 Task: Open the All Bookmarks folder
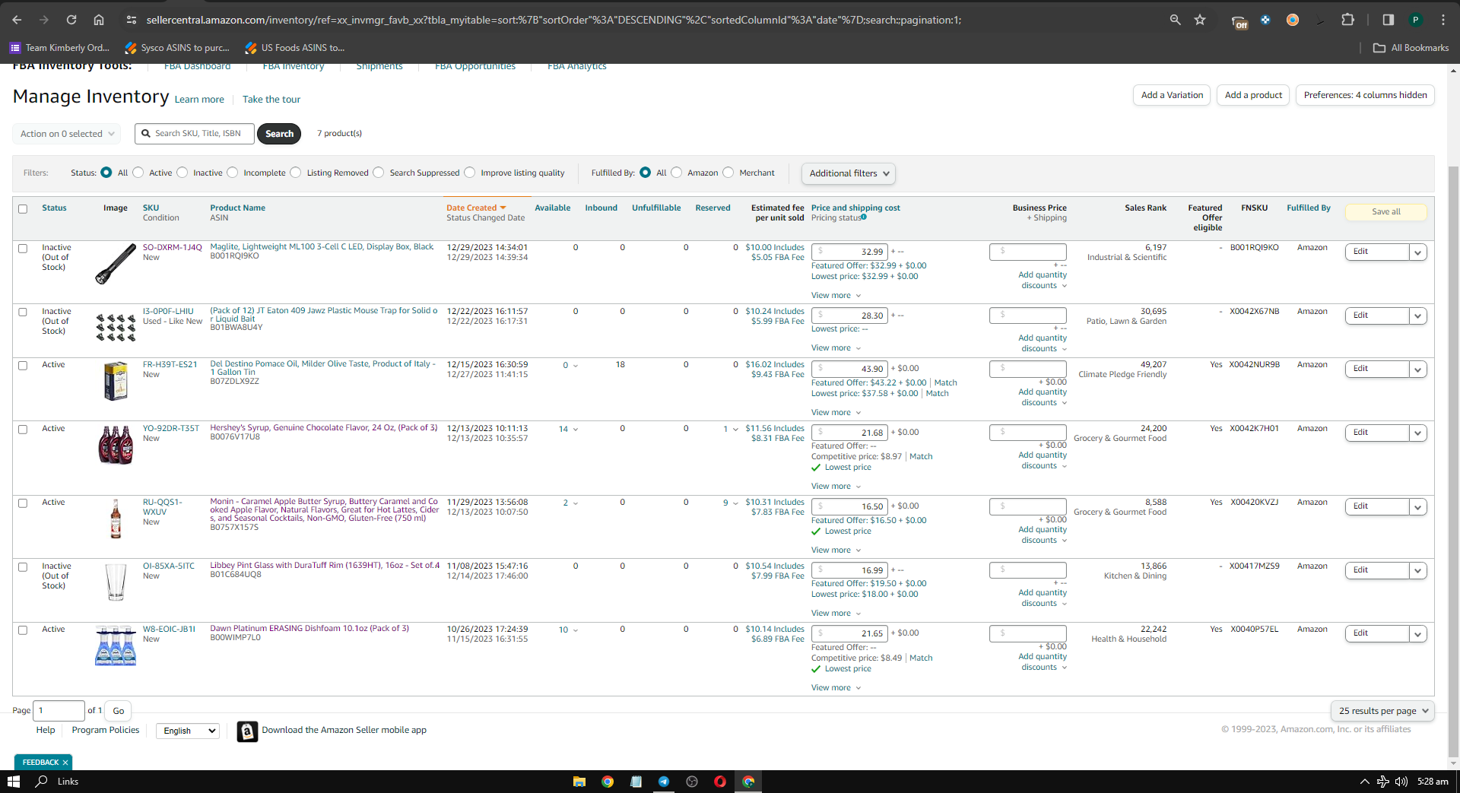(x=1411, y=48)
